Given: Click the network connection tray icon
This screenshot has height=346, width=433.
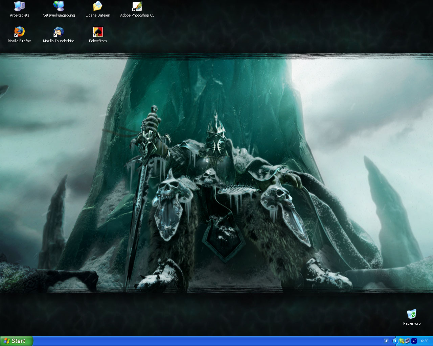Looking at the screenshot, I should (x=408, y=341).
